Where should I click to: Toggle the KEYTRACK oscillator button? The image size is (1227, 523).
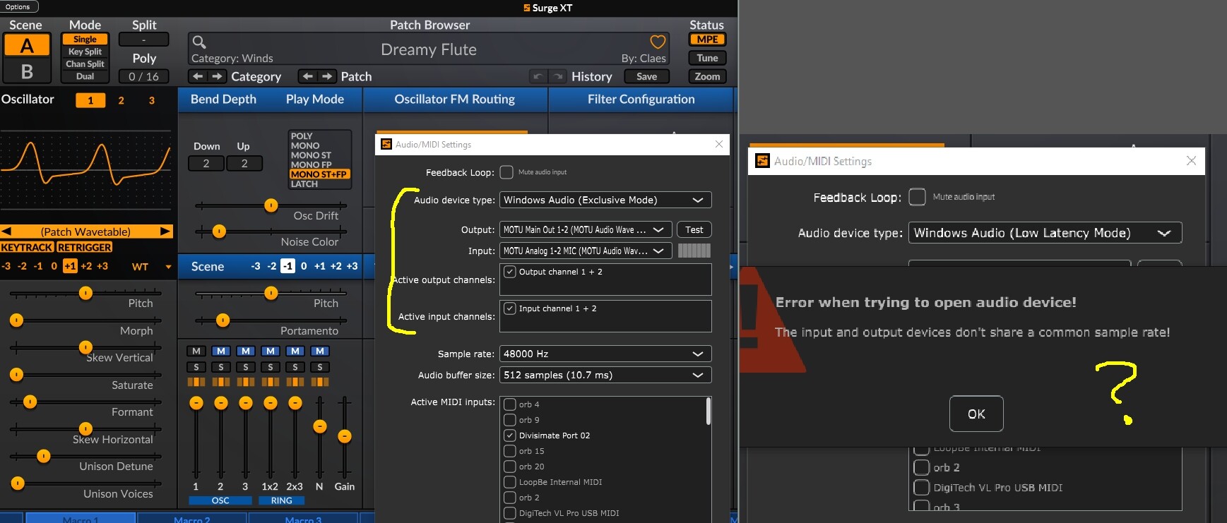[27, 247]
